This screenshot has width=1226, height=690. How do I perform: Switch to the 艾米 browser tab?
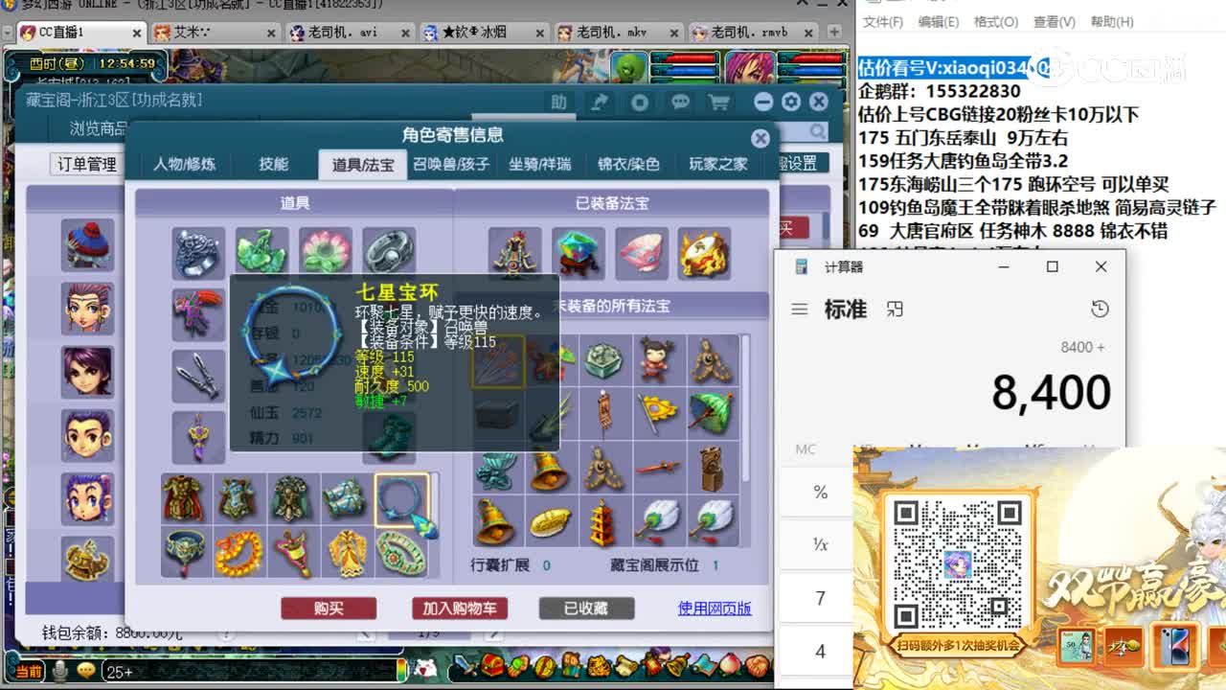pyautogui.click(x=216, y=33)
